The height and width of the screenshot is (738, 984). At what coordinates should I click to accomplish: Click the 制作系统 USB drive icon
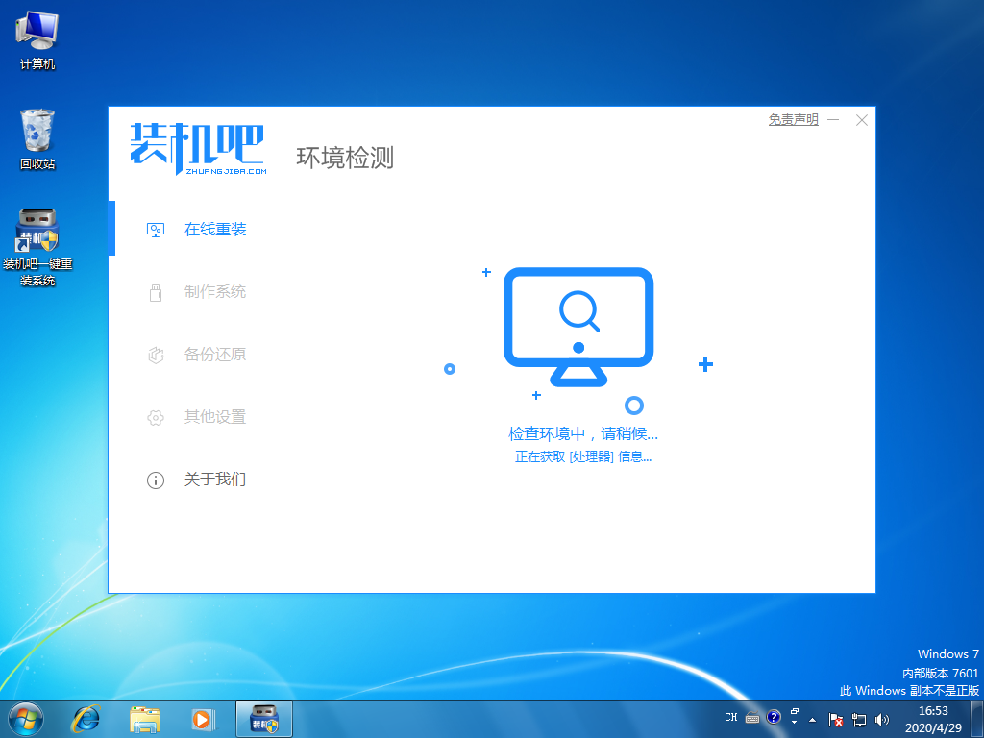point(156,292)
